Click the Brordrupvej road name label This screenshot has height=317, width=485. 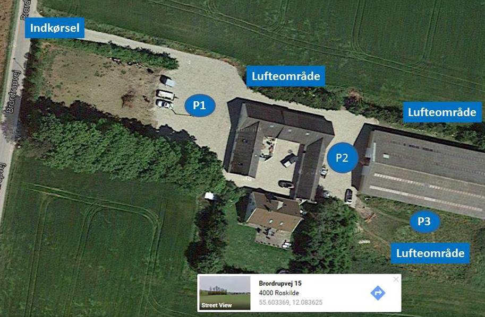pos(13,91)
